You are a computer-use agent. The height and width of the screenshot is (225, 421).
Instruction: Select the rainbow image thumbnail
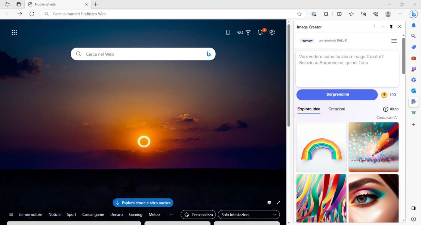coord(321,147)
